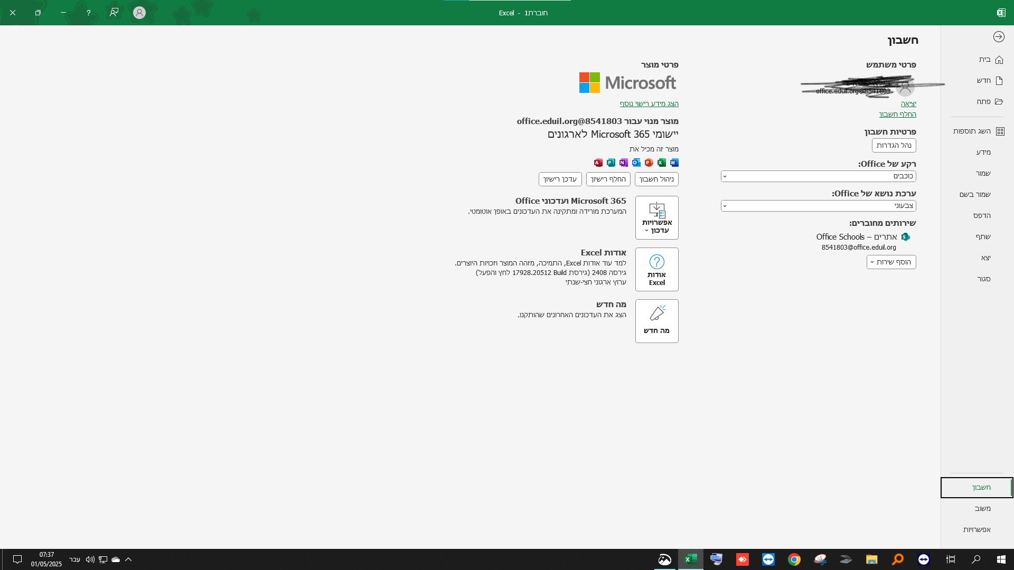Expand the Office theme dropdown (צבעוני)
The height and width of the screenshot is (570, 1014).
pos(818,206)
